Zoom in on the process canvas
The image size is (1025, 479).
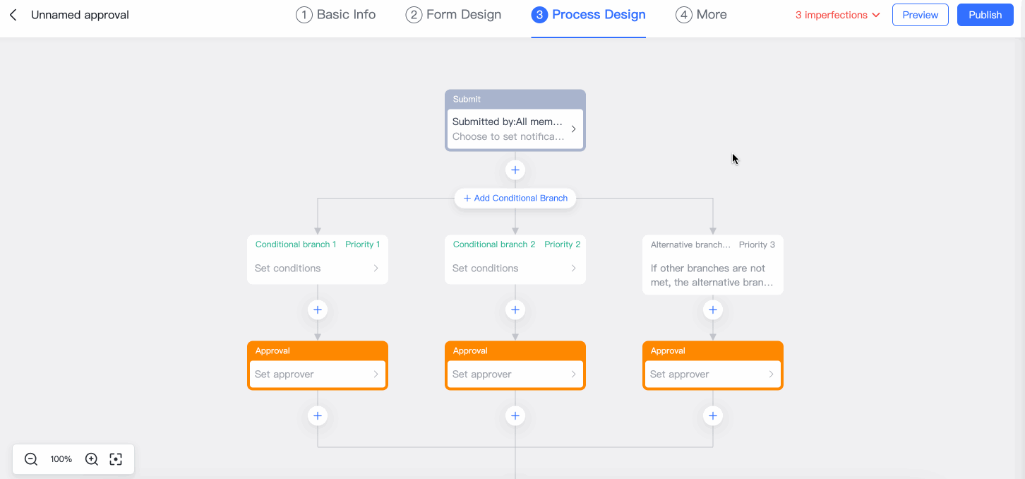pyautogui.click(x=91, y=459)
